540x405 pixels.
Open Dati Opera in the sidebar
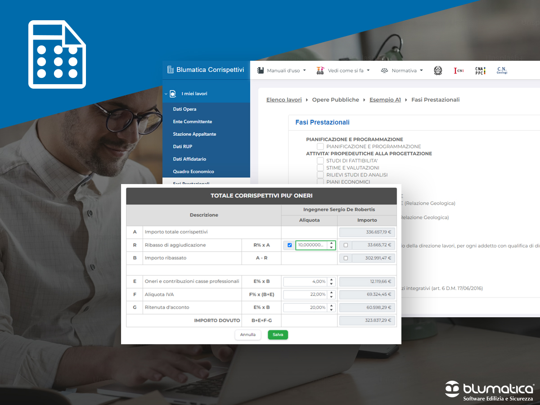coord(184,109)
